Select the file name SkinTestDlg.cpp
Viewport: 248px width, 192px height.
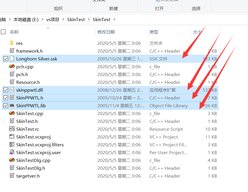pyautogui.click(x=33, y=160)
